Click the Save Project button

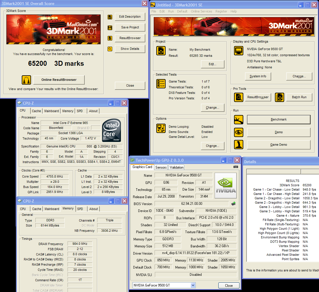(x=130, y=28)
